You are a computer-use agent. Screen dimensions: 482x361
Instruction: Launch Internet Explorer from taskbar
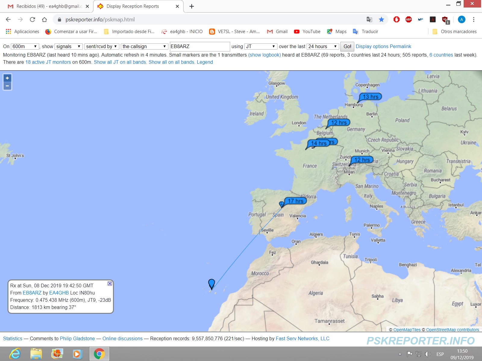15,354
